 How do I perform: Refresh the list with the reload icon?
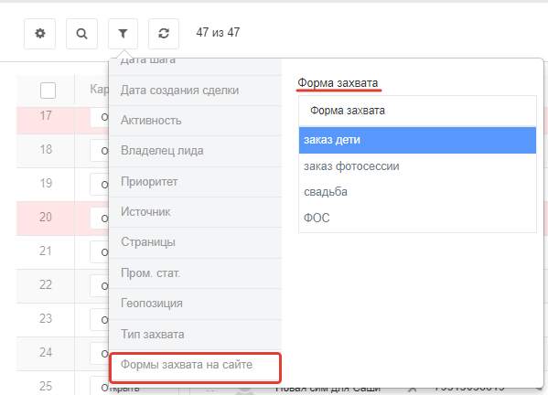pos(164,34)
